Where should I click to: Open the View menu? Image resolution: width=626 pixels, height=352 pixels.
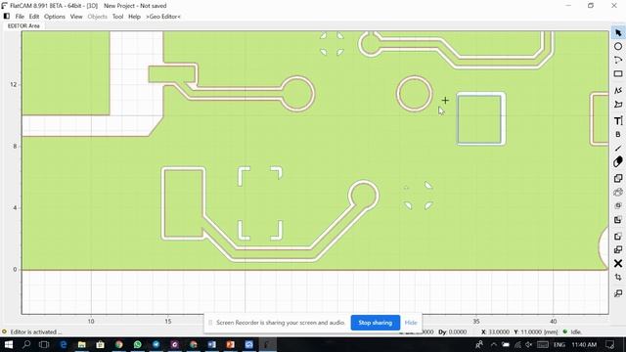(76, 17)
